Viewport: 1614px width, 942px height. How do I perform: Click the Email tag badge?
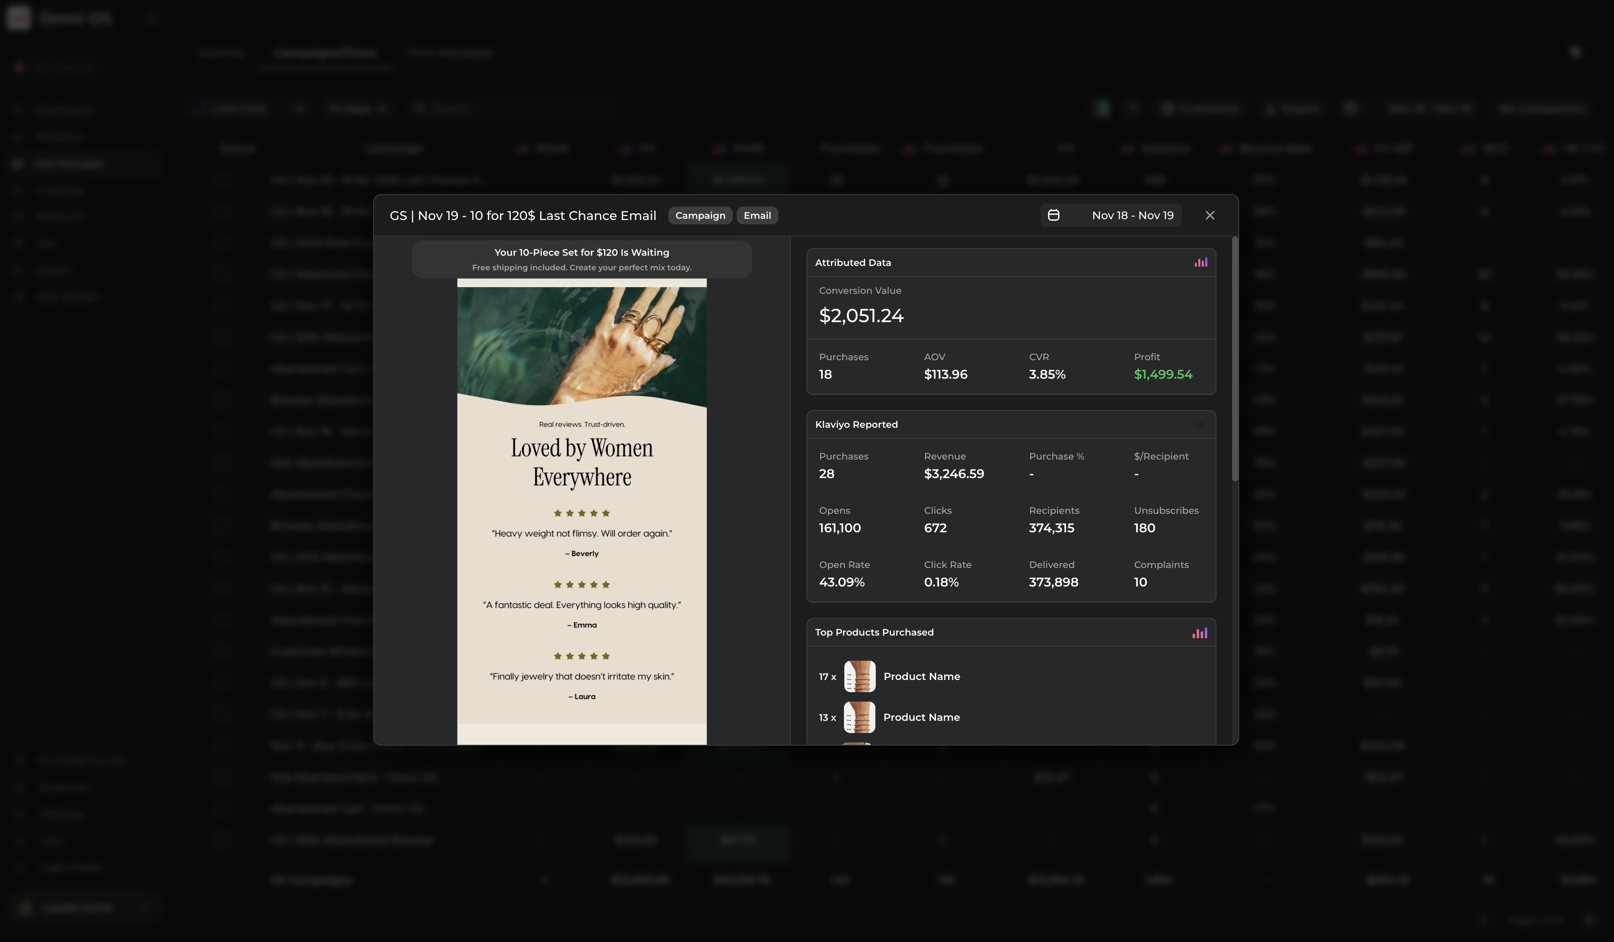tap(756, 215)
